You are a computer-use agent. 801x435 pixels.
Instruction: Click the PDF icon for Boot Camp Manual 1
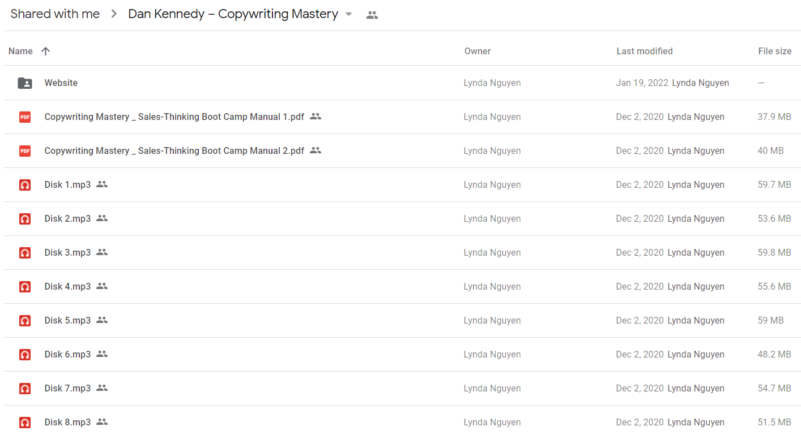tap(25, 117)
